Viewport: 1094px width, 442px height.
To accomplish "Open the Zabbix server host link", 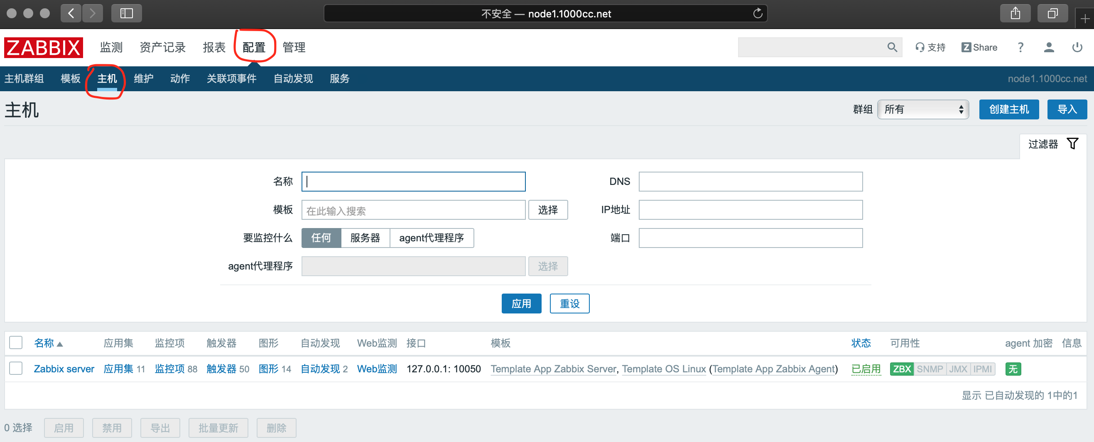I will pos(64,369).
